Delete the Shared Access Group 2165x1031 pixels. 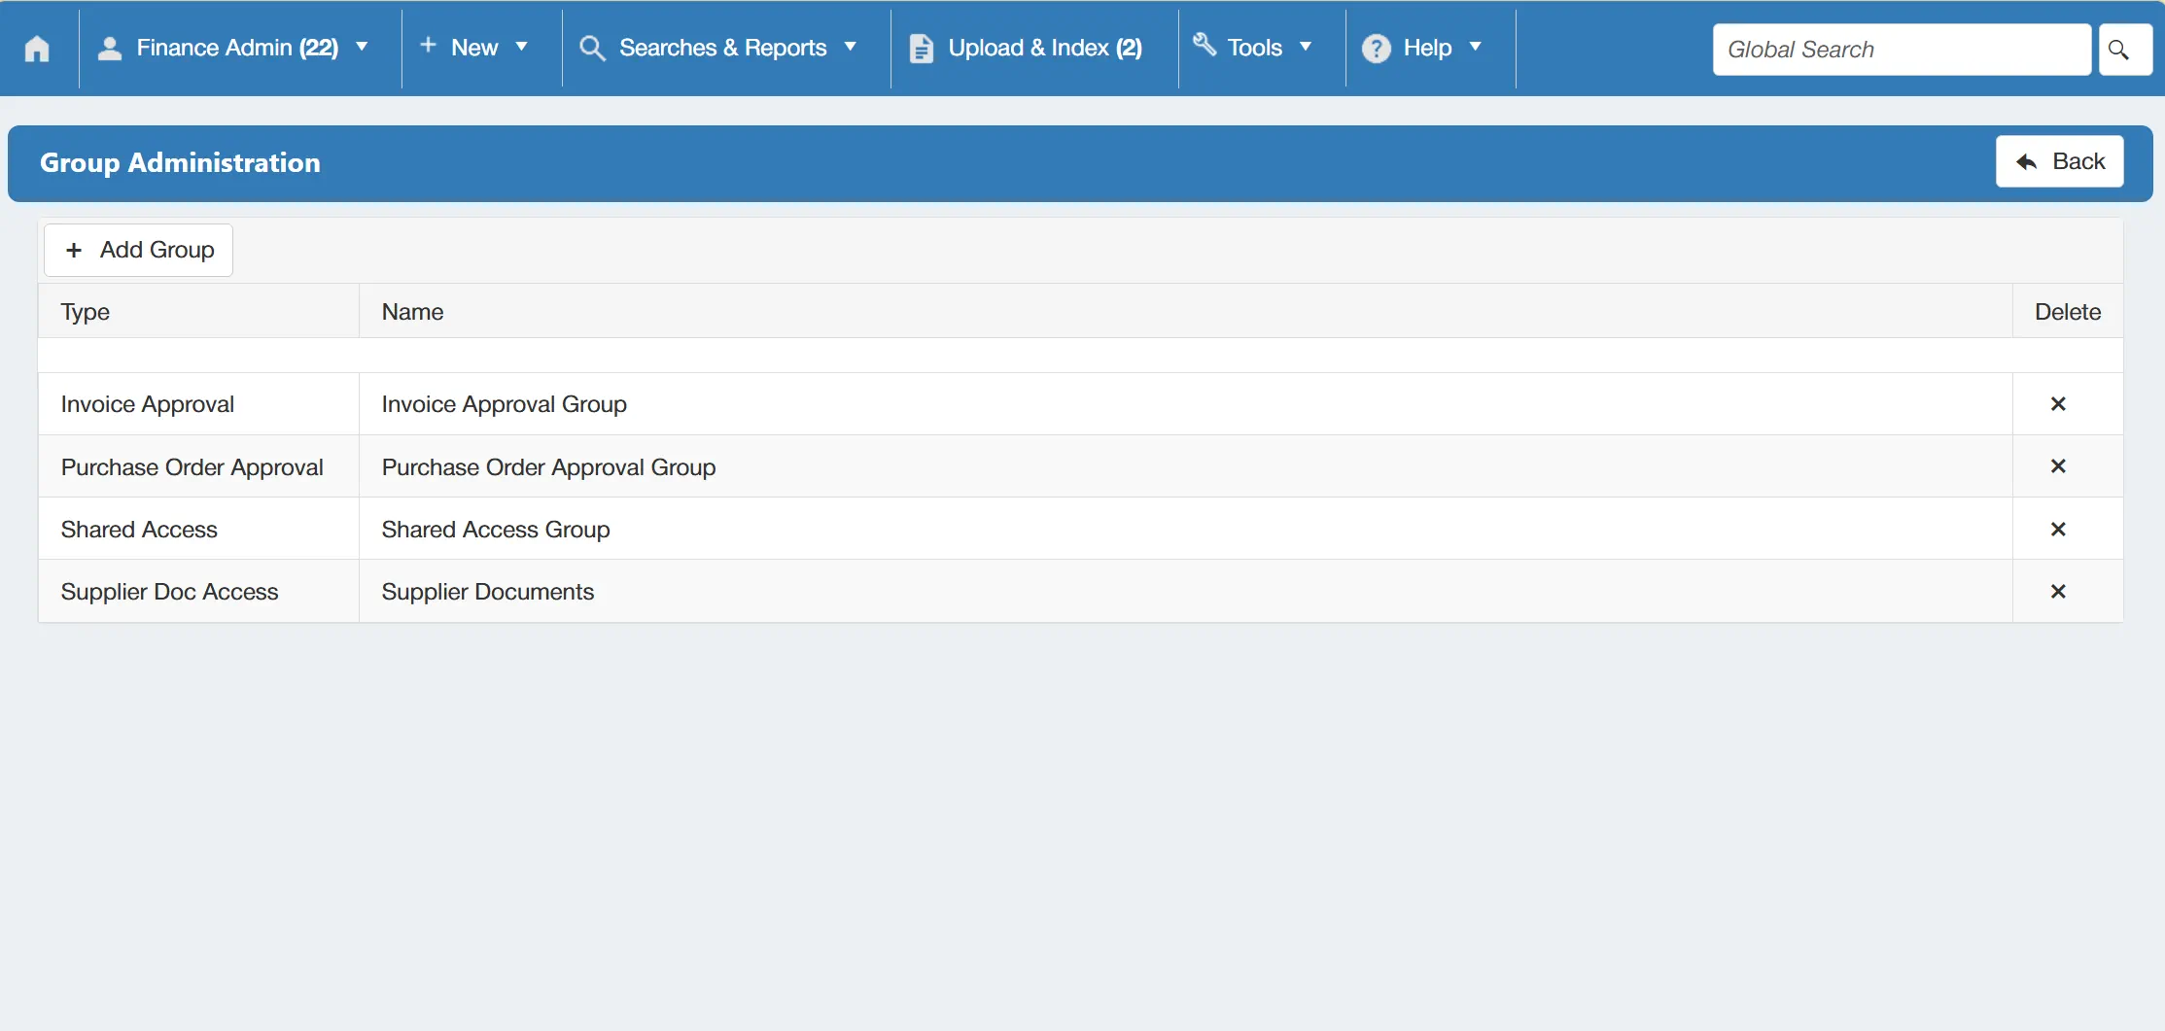click(2058, 530)
